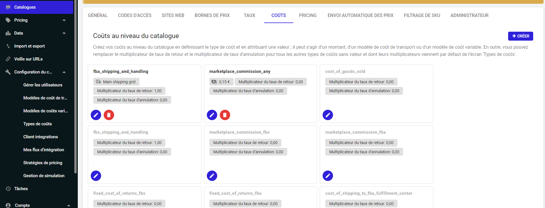Screen dimensions: 545x208
Task: Go to the SITES WEB tab
Action: (173, 16)
